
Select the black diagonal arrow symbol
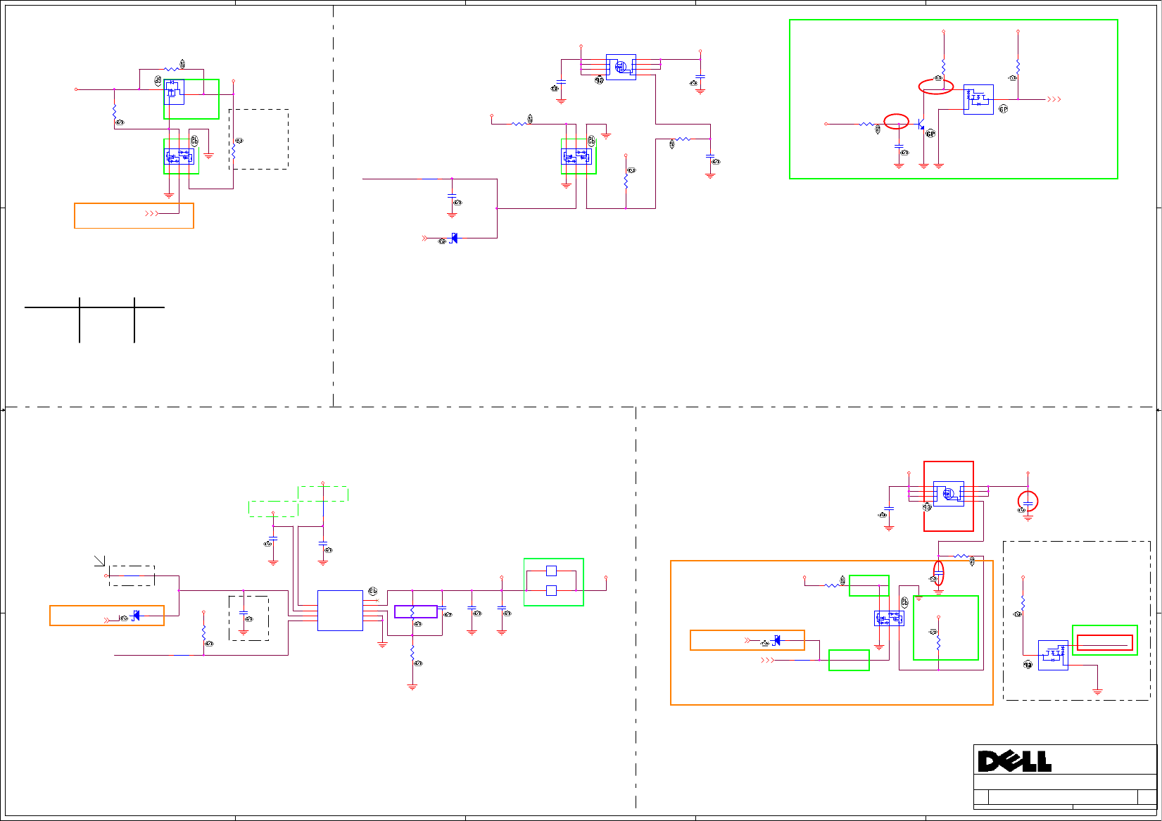pyautogui.click(x=100, y=560)
